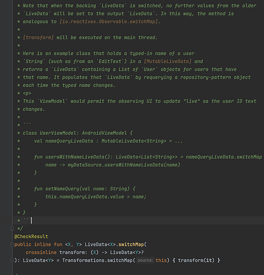This screenshot has height=275, width=264.
Task: Click the 'inline' keyword in the declaration
Action: coord(42,244)
